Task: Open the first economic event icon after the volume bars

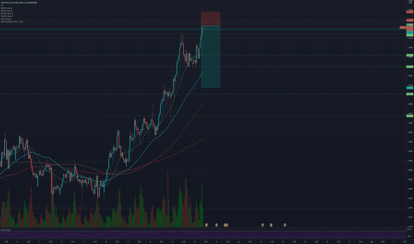Action: pos(207,225)
